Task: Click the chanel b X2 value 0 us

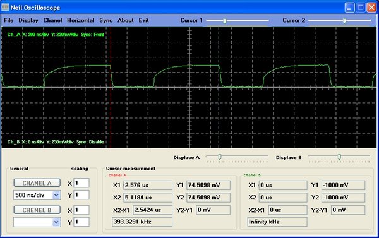Action: coord(283,198)
